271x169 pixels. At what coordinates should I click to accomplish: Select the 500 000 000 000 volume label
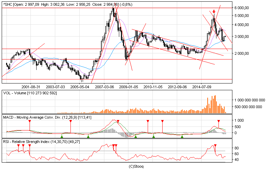click(x=248, y=107)
